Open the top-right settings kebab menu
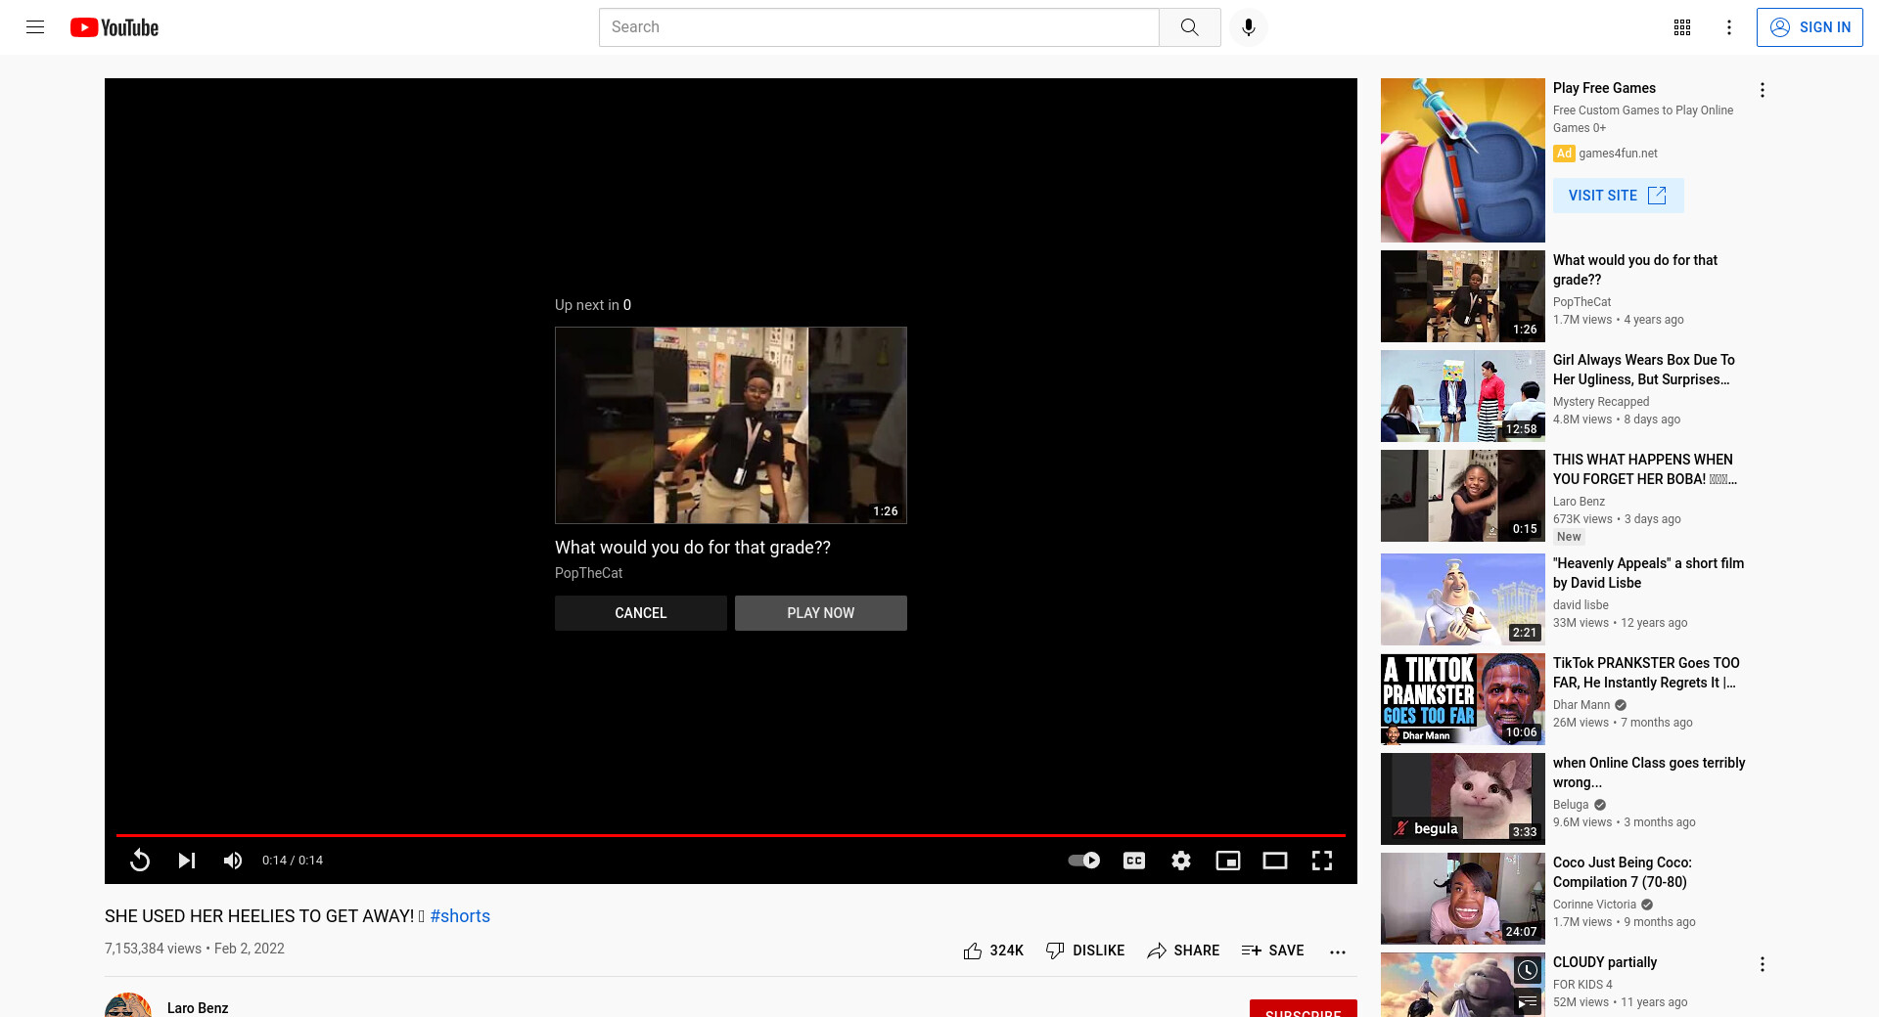 [1729, 27]
